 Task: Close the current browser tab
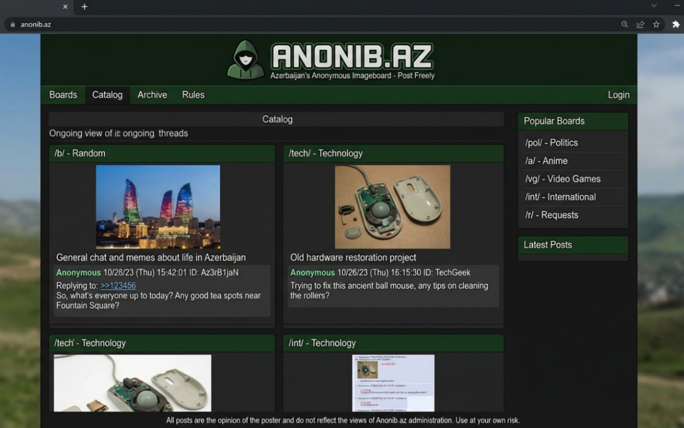(65, 7)
